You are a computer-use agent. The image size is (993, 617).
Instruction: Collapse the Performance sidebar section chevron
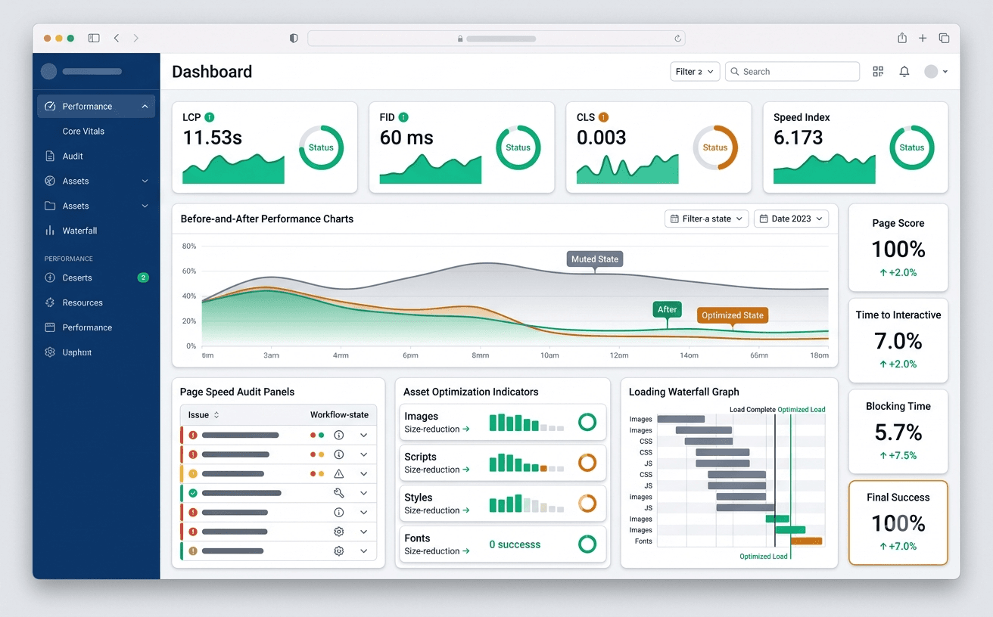[145, 107]
